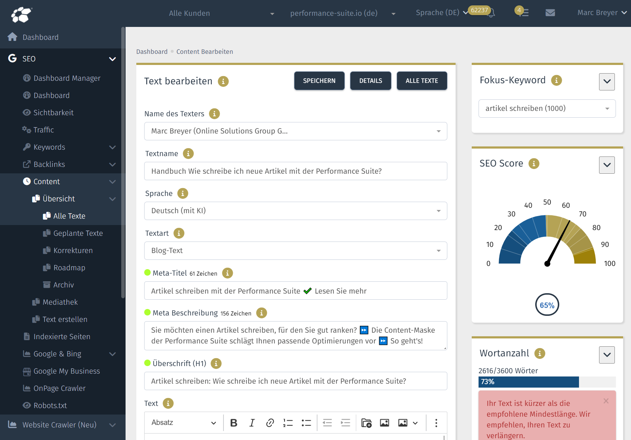This screenshot has height=440, width=631.
Task: Collapse the Fokus-Keyword panel
Action: click(607, 82)
